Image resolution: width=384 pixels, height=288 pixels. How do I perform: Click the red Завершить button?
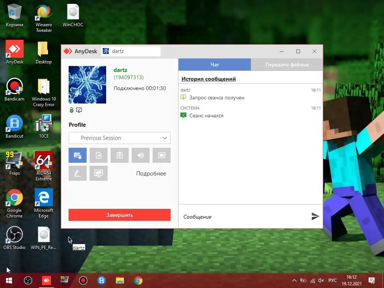pos(120,215)
